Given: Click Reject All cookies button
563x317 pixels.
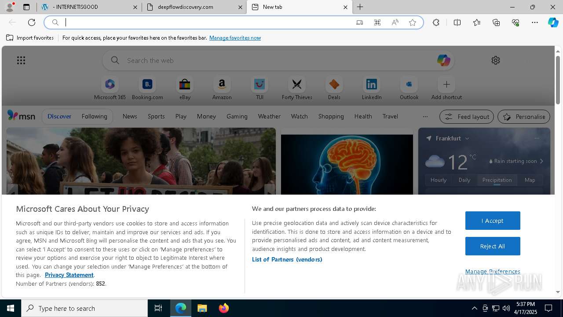Looking at the screenshot, I should pyautogui.click(x=493, y=246).
